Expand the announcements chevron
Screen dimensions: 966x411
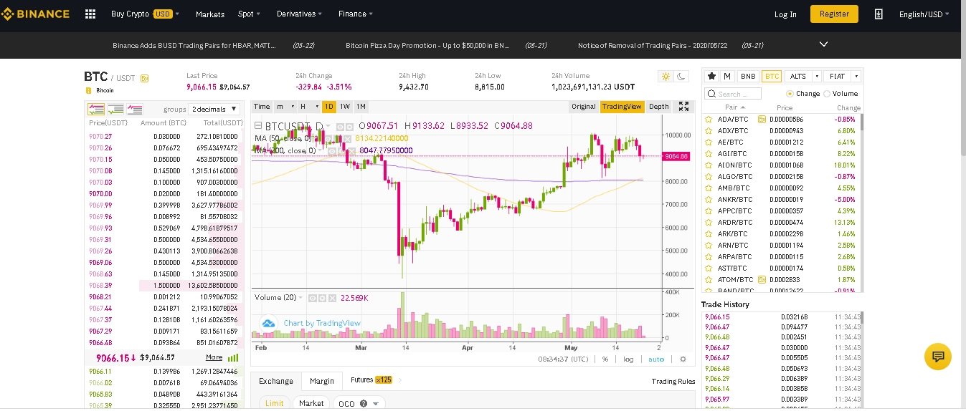pos(823,44)
